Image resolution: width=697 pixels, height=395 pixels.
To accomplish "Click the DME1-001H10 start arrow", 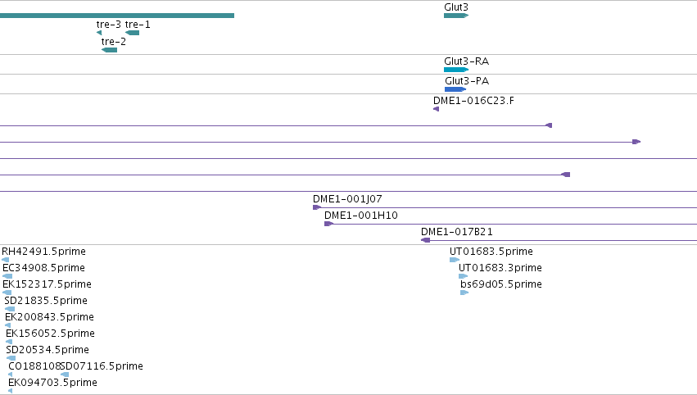I will (328, 224).
